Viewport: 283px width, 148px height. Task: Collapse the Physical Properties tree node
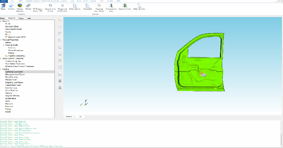point(1,40)
